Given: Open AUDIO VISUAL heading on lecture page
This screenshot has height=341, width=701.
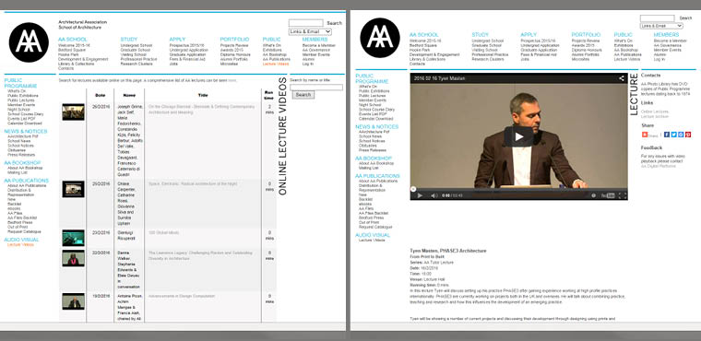Looking at the screenshot, I should 373,235.
